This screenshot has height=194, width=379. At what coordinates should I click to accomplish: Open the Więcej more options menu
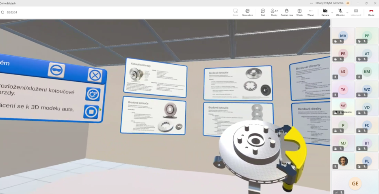[x=311, y=12]
